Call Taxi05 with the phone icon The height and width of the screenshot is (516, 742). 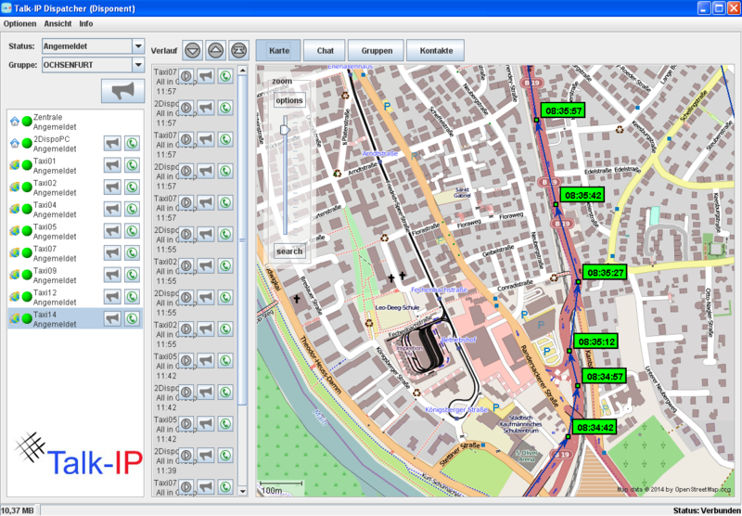click(132, 231)
